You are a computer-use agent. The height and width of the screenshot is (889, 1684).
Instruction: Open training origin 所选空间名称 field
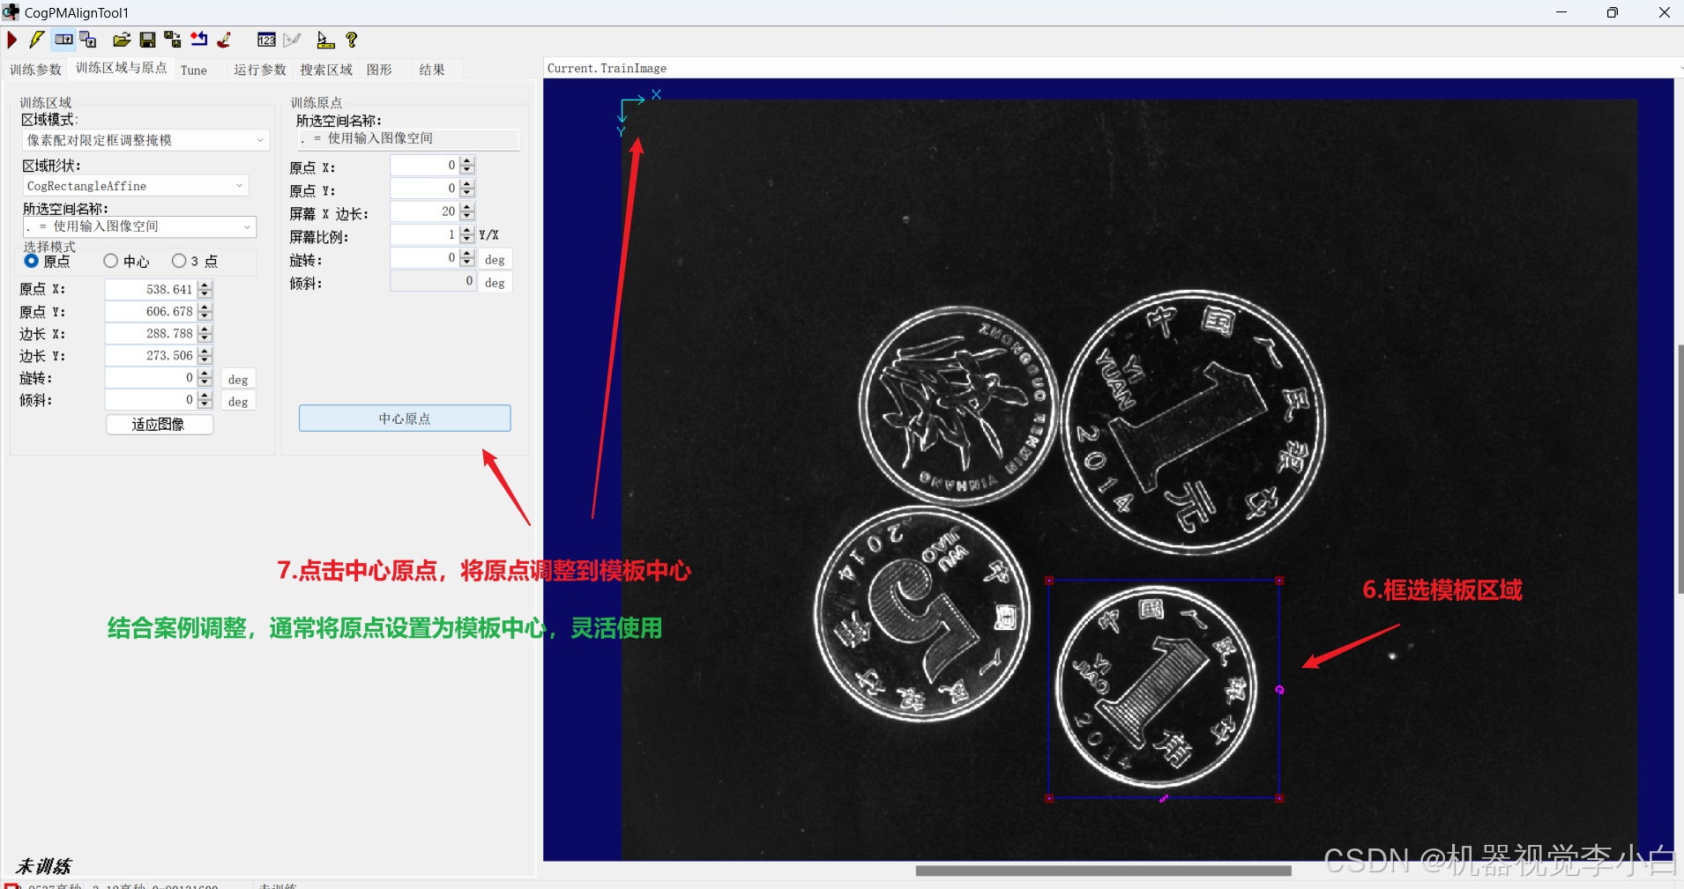point(408,138)
